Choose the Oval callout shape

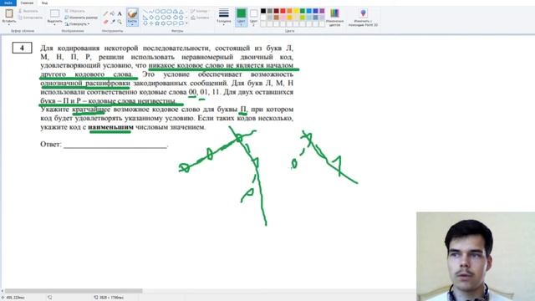click(x=175, y=23)
